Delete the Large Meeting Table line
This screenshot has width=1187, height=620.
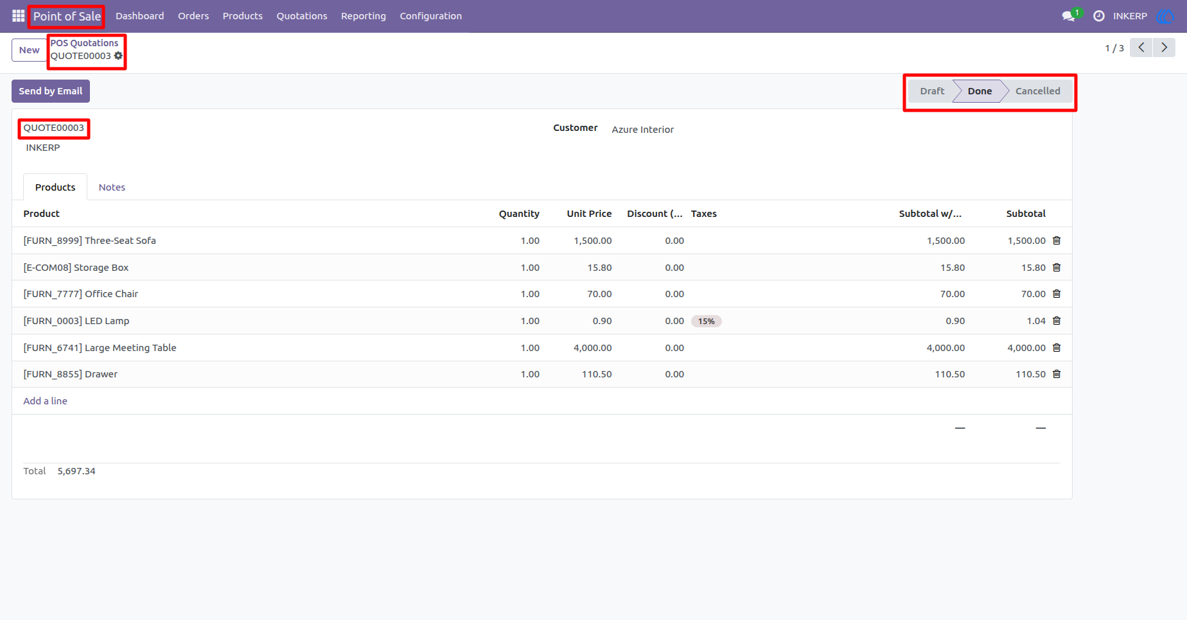coord(1057,348)
